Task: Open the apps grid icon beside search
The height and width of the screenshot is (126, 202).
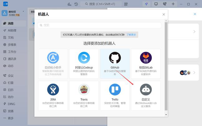Action: (126, 4)
